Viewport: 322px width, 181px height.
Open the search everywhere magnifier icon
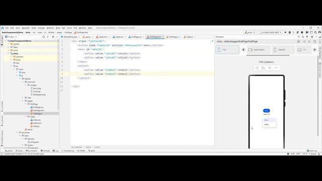coord(315,32)
